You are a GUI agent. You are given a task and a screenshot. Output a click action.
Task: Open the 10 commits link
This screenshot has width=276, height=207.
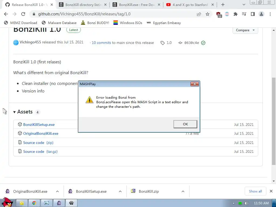(x=101, y=43)
